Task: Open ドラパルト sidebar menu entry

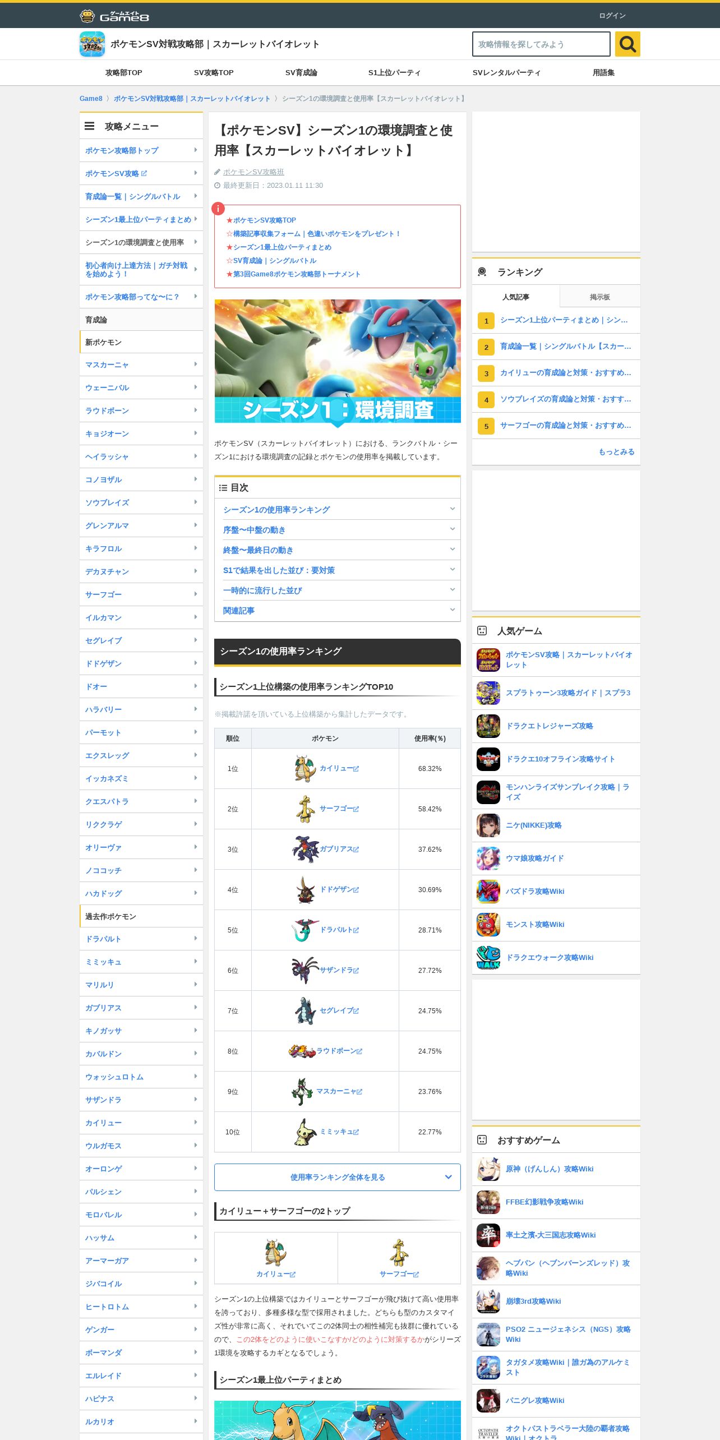Action: point(141,939)
